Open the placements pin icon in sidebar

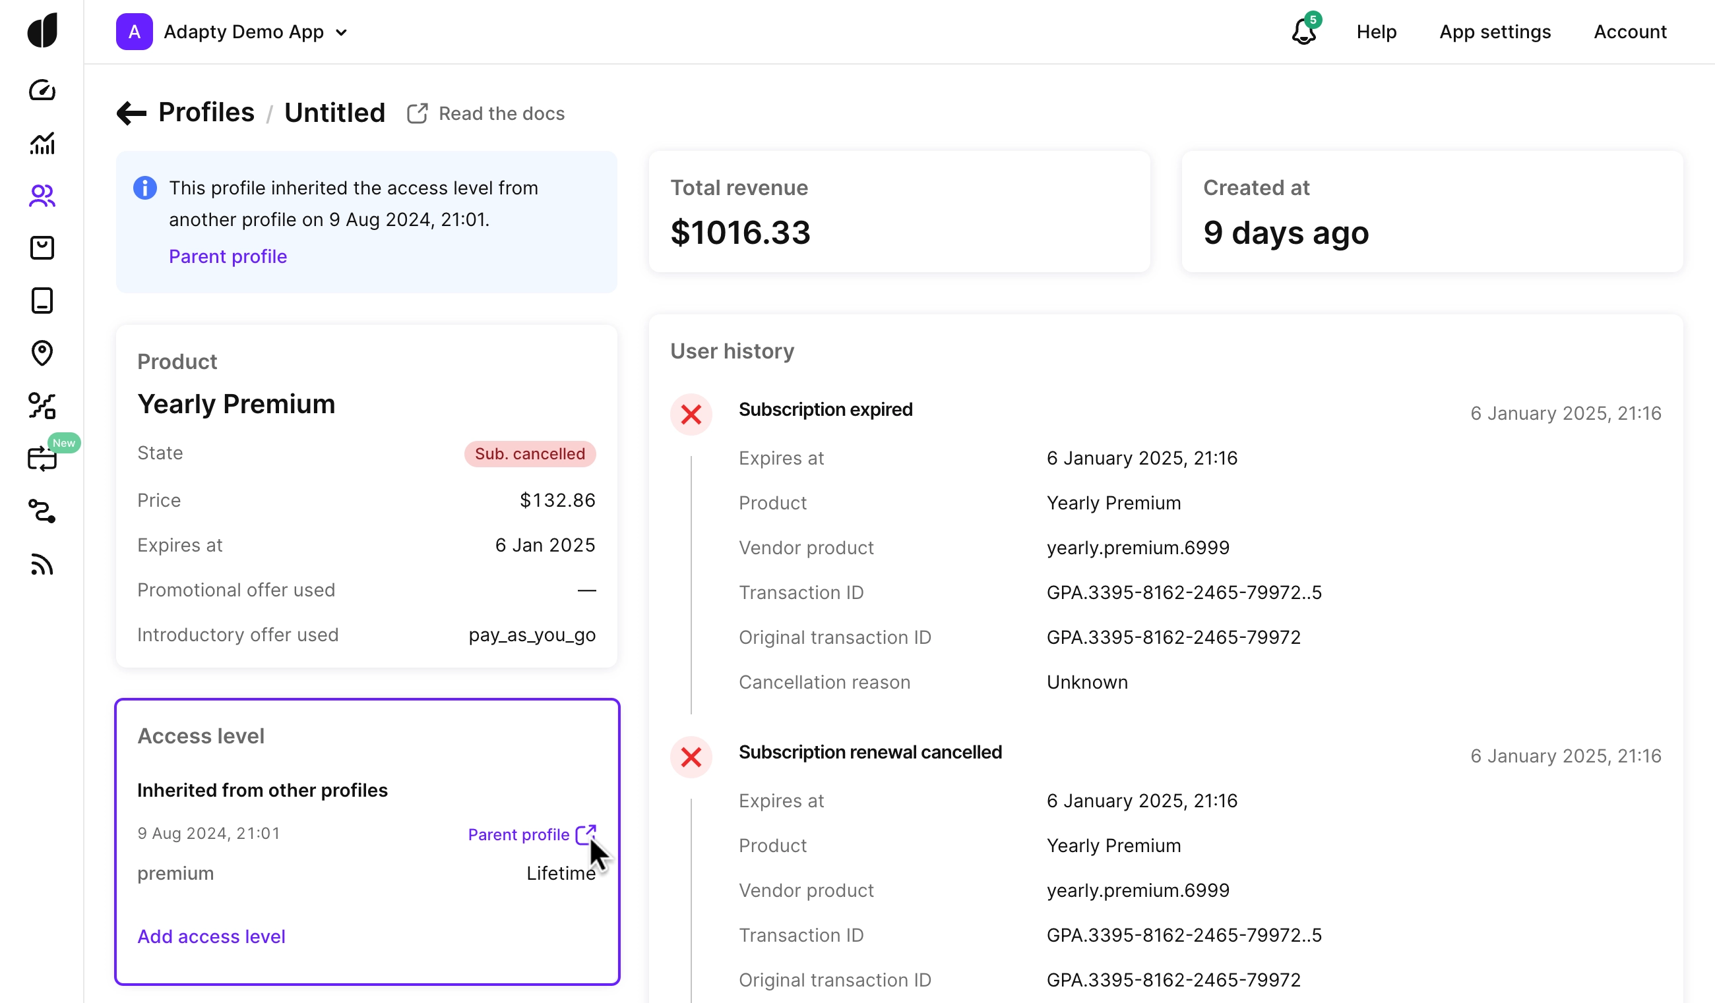point(42,353)
